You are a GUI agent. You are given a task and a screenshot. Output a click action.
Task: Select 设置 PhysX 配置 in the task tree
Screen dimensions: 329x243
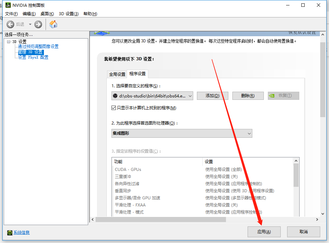point(33,58)
